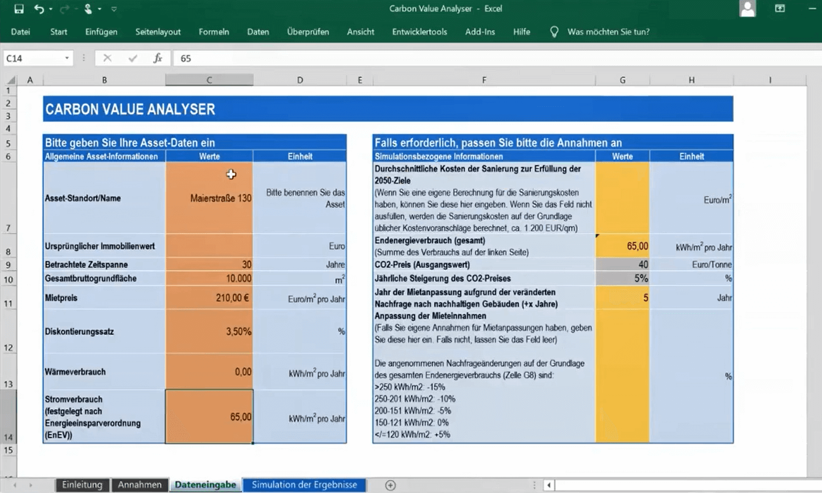822x493 pixels.
Task: Undo the last action in Quick Access Toolbar
Action: pos(38,9)
